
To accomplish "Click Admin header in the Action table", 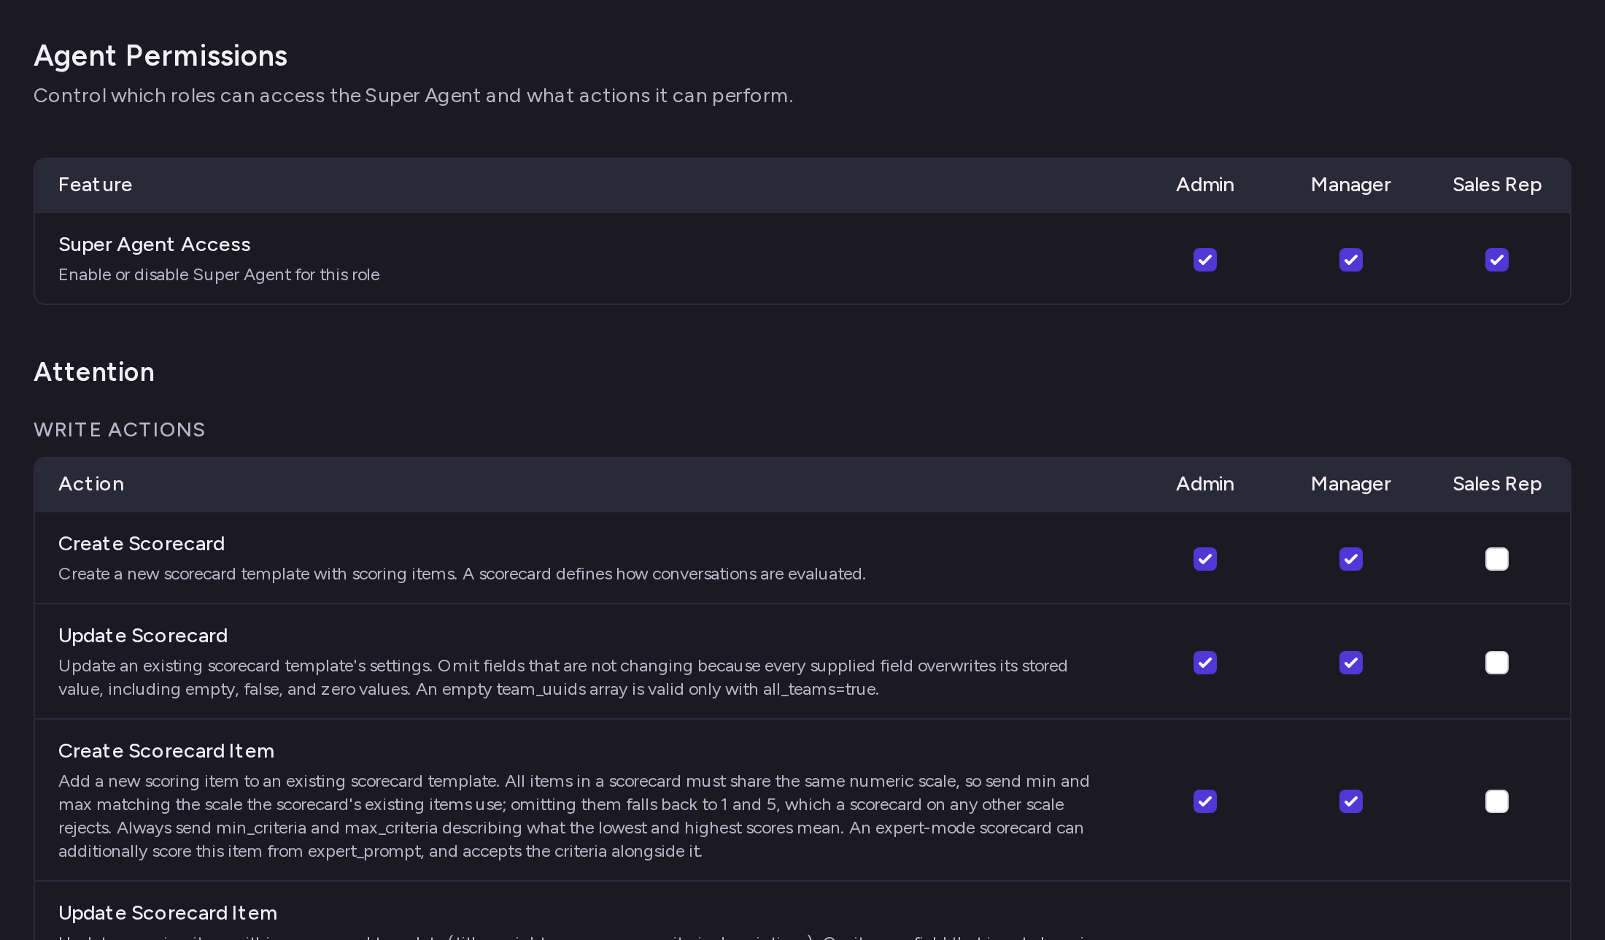I will (1205, 484).
